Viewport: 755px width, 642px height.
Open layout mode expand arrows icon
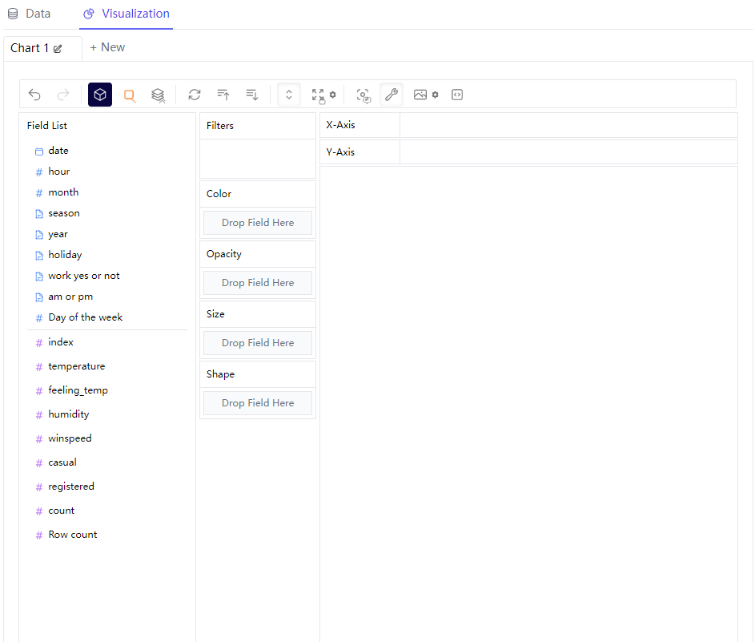pyautogui.click(x=318, y=95)
